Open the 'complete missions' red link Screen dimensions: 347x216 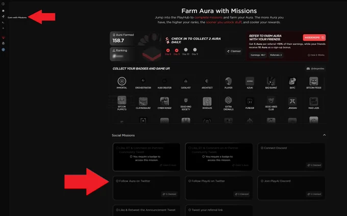(208, 17)
